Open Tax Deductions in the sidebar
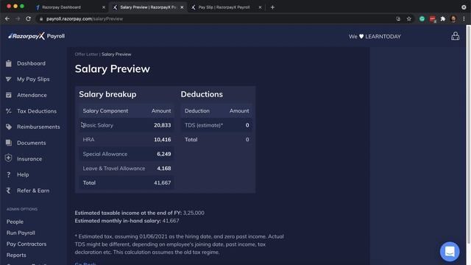This screenshot has width=471, height=265. tap(37, 111)
